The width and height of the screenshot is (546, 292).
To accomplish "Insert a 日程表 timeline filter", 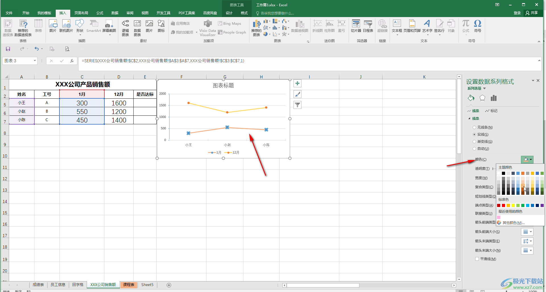I will pyautogui.click(x=368, y=26).
